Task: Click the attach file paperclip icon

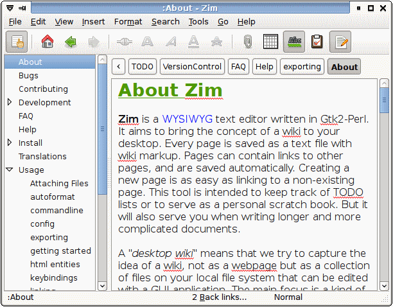Action: 247,42
